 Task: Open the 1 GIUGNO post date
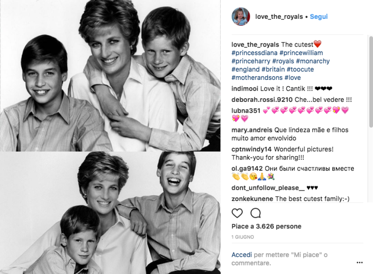[x=243, y=237]
